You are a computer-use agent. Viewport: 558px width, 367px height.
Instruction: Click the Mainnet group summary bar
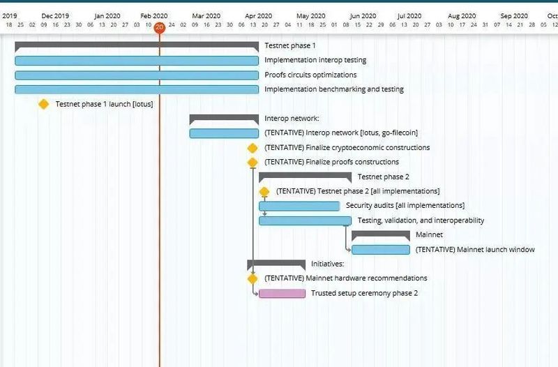(x=381, y=235)
